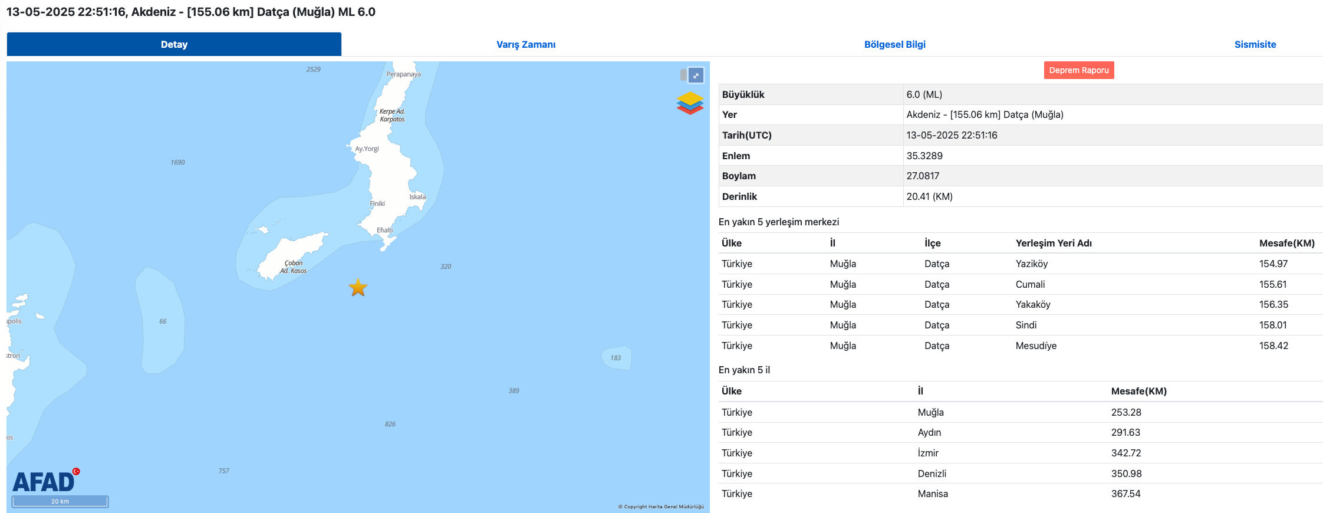
Task: Switch to the Varış Zamanı tab
Action: tap(525, 44)
